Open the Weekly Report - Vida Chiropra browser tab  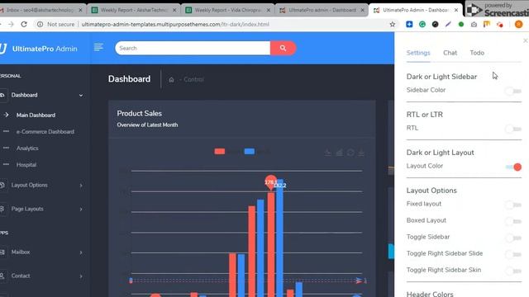pyautogui.click(x=228, y=10)
